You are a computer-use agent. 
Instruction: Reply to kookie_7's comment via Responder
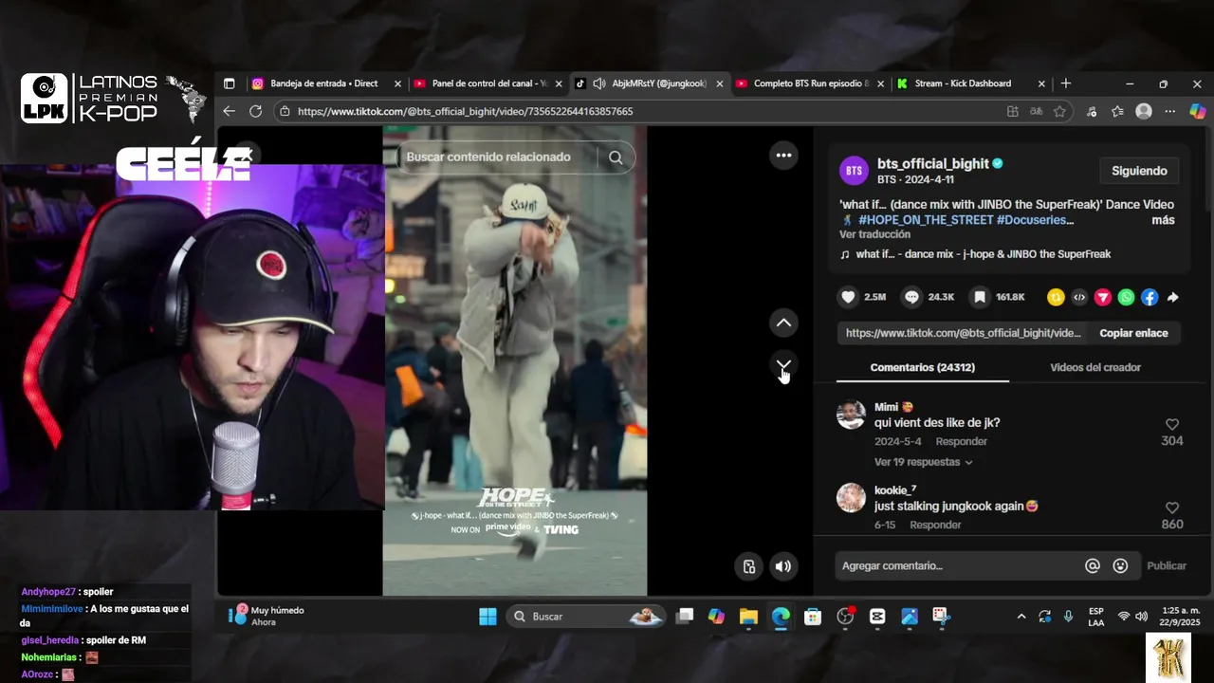click(x=935, y=525)
